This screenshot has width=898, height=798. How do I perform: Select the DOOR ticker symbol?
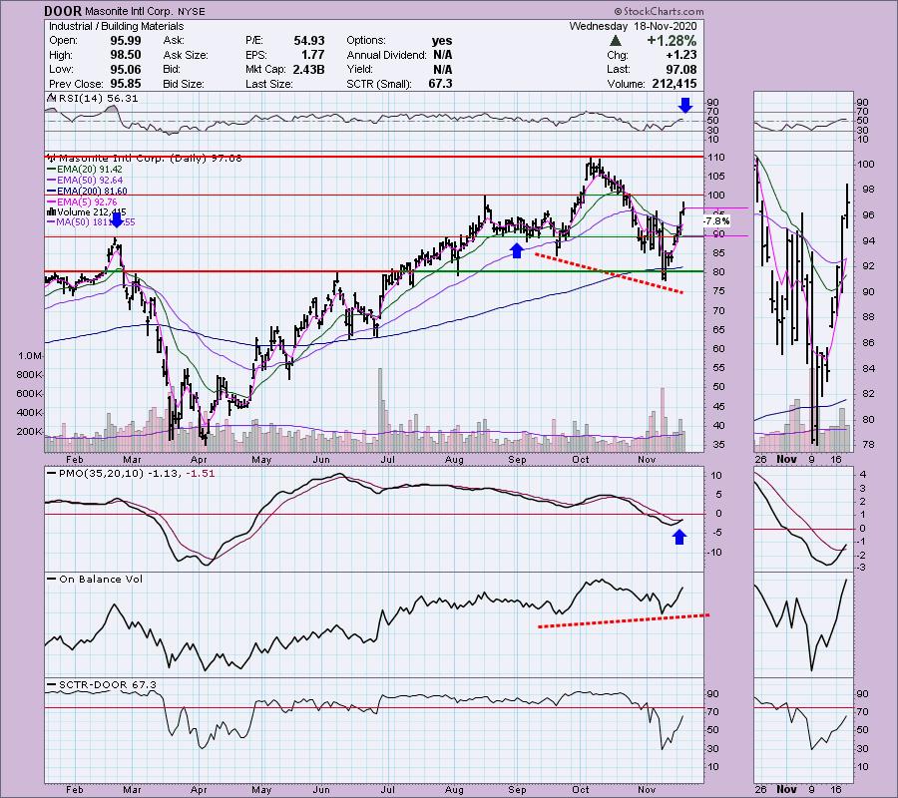[x=63, y=11]
